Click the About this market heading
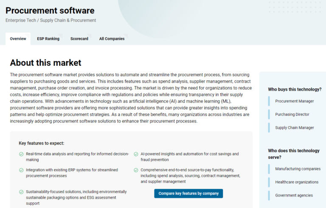Screen dimensions: 326x208 [45, 63]
